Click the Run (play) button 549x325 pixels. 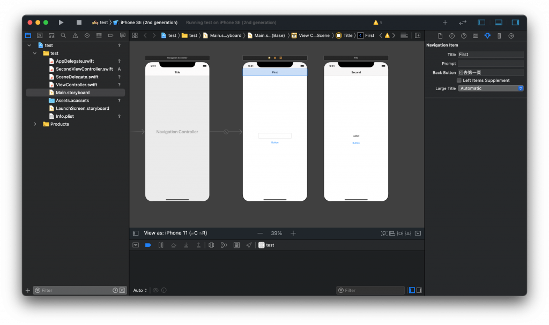61,22
